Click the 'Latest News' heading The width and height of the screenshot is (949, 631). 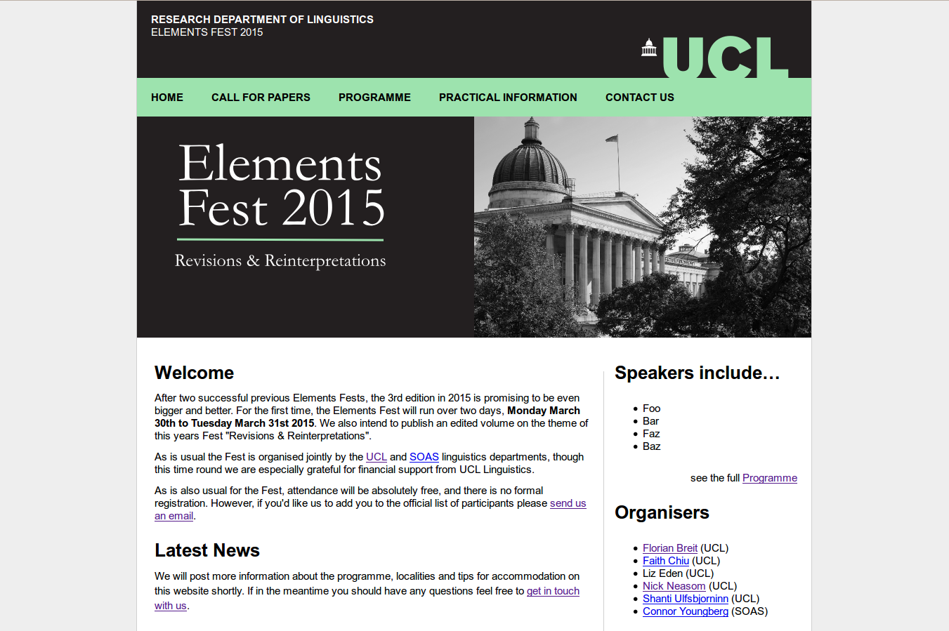point(207,550)
